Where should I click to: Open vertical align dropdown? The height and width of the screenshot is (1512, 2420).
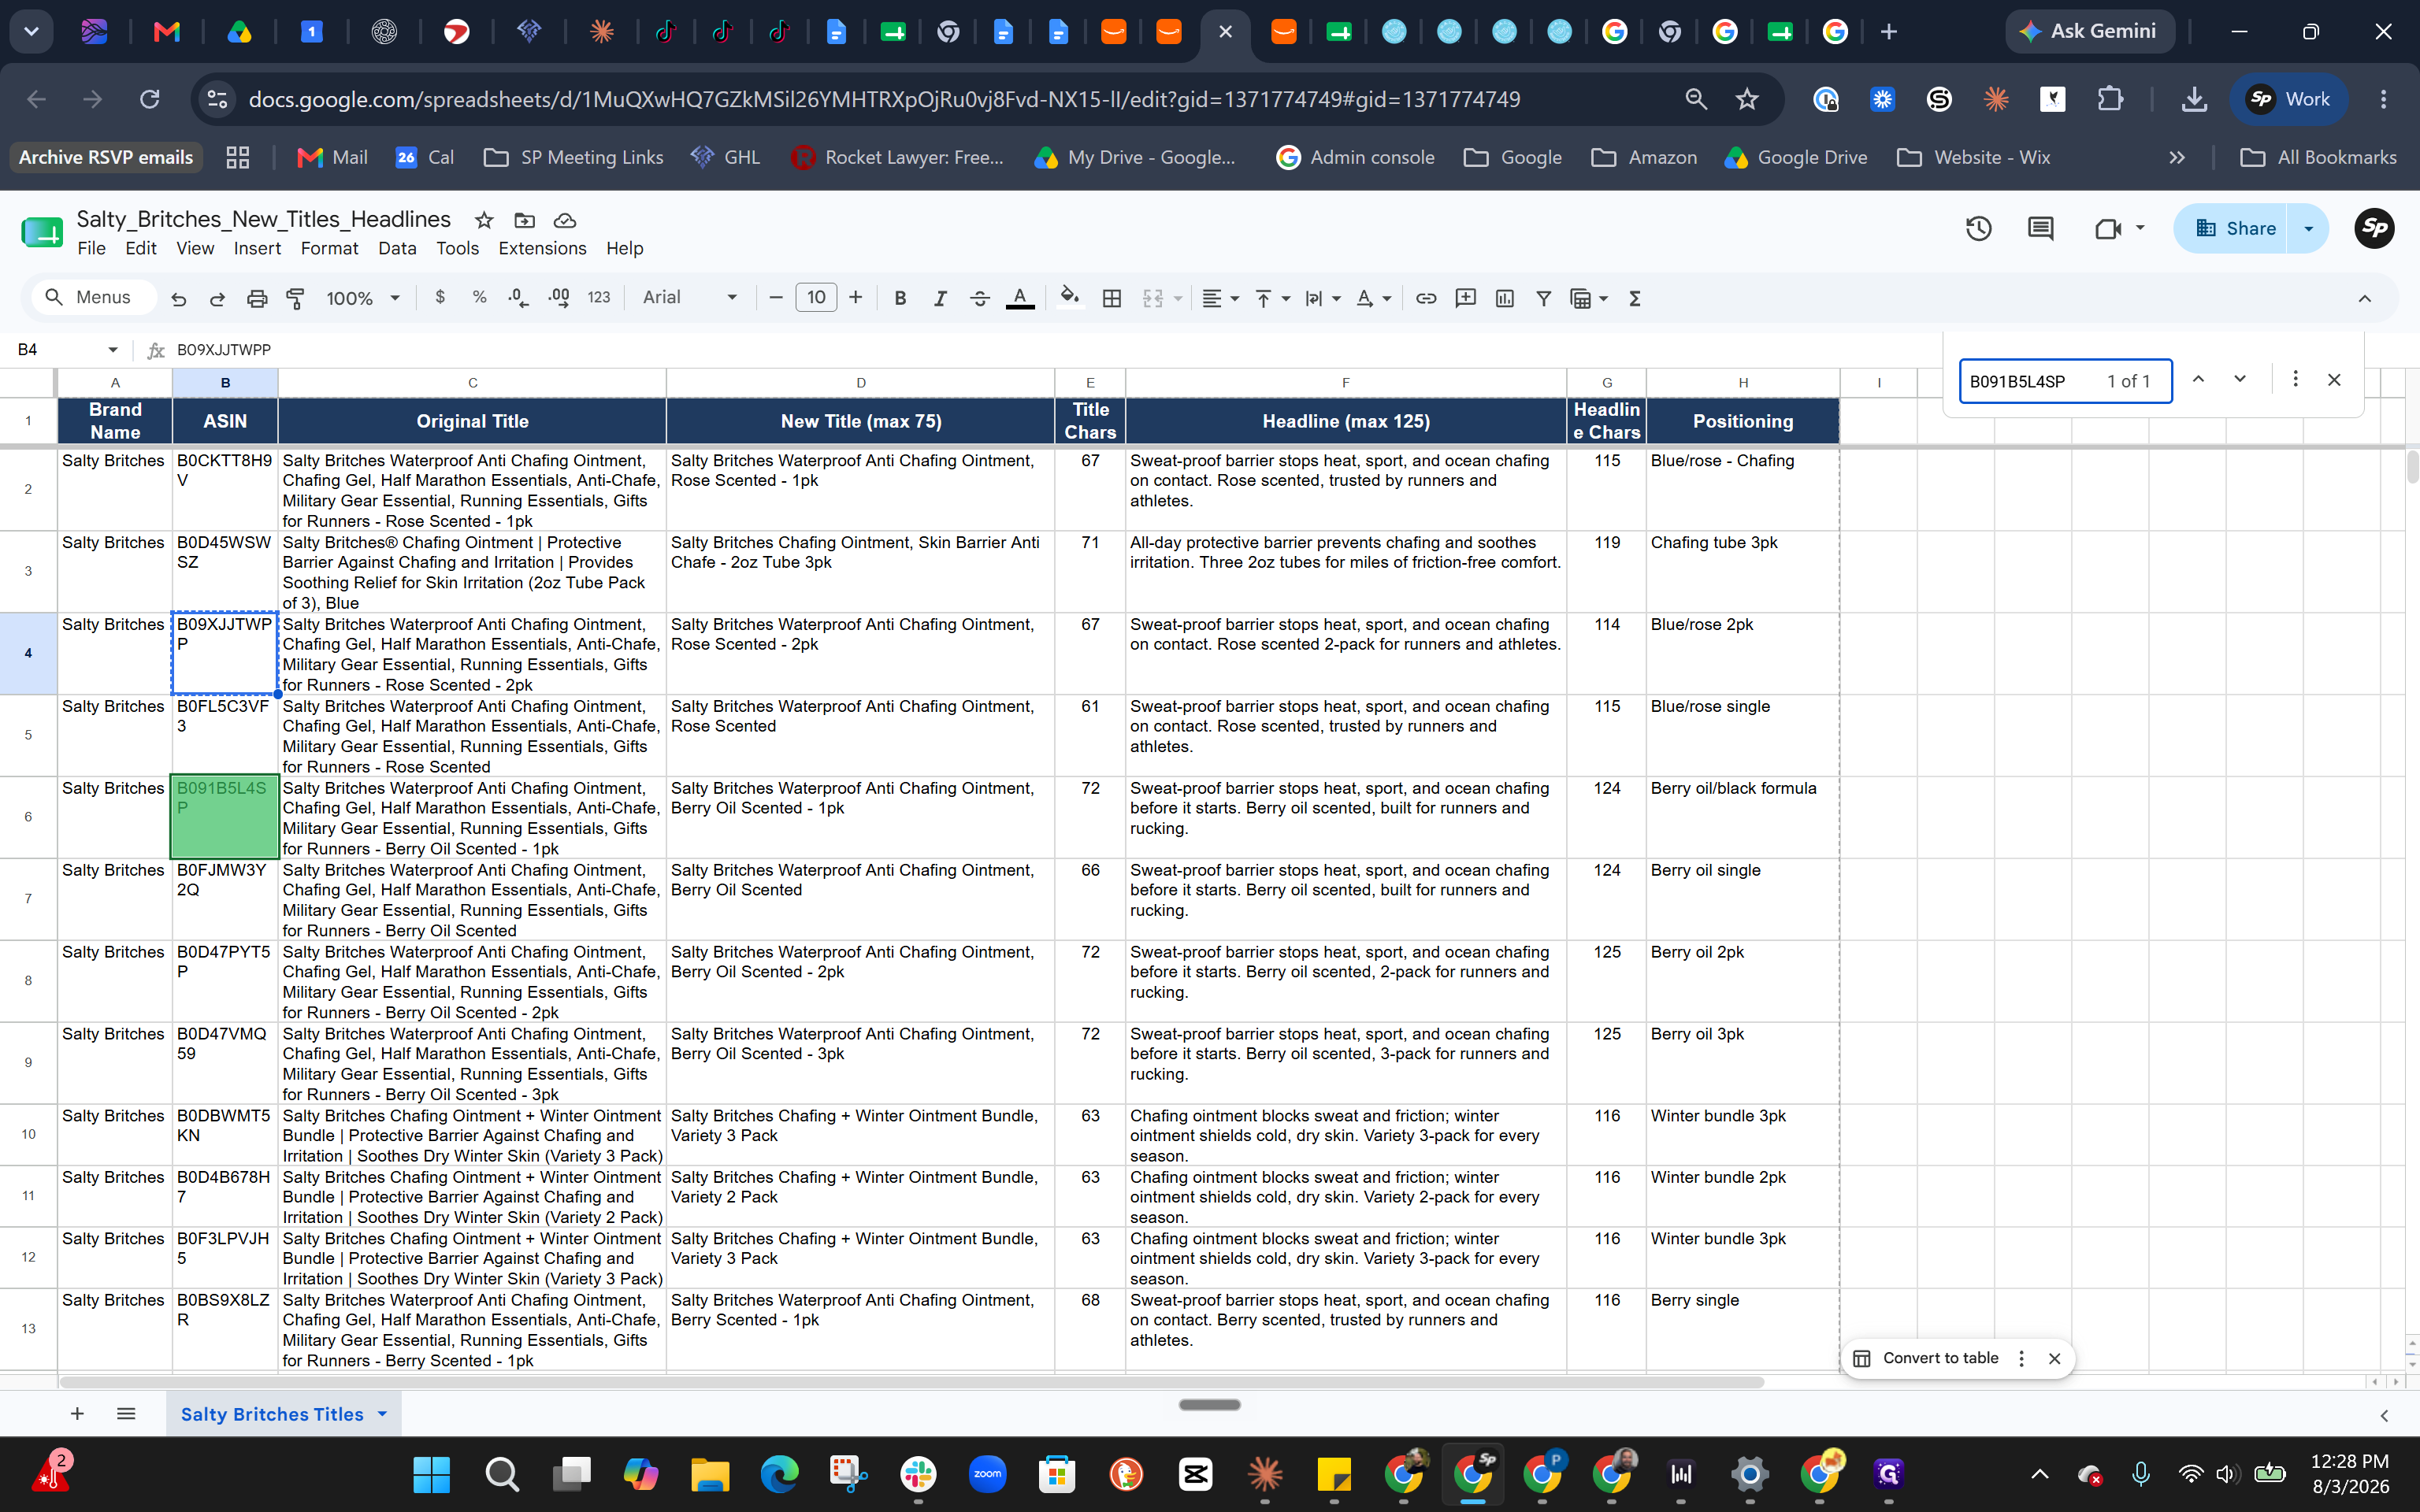click(x=1272, y=298)
